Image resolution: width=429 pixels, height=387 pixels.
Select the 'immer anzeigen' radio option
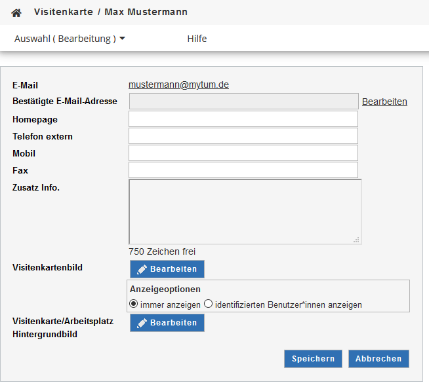coord(134,304)
